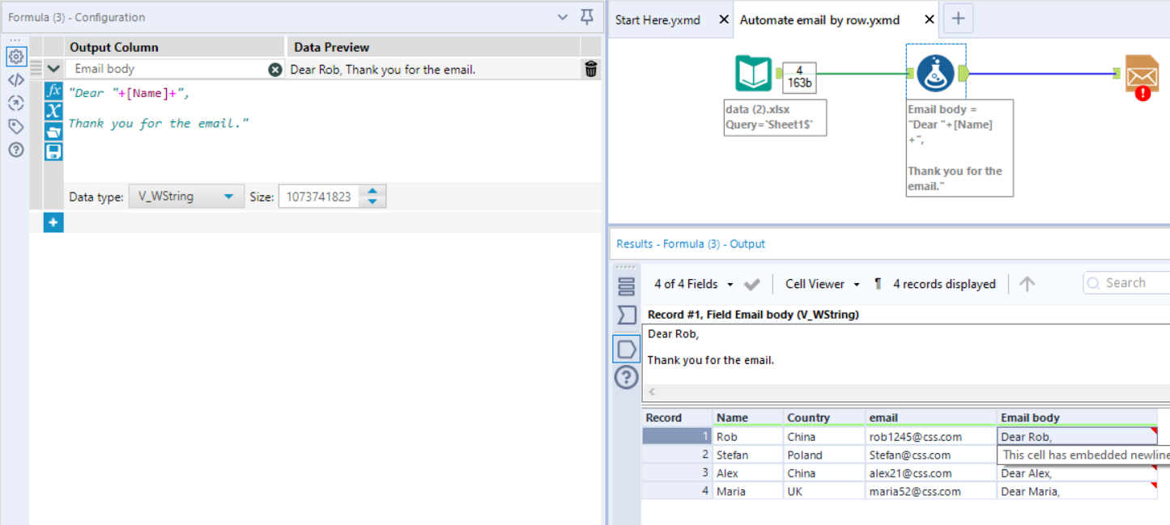Increase the Size value using the stepper
This screenshot has height=525, width=1170.
click(372, 191)
